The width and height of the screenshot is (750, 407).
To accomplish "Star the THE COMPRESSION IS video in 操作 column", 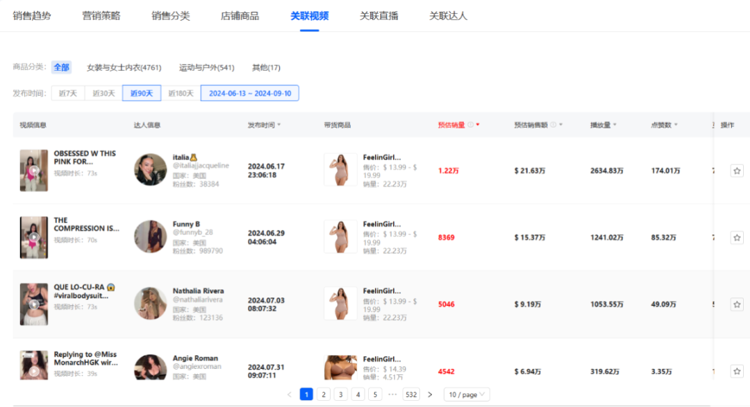I will pos(737,236).
